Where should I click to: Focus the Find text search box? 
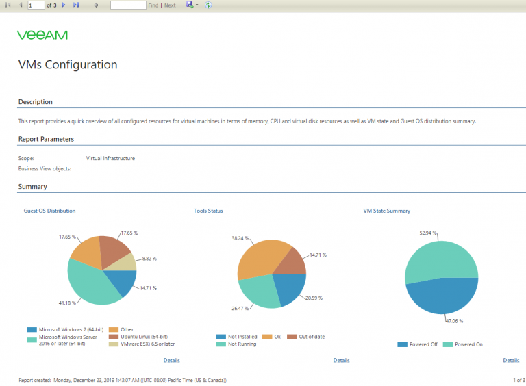[x=128, y=5]
